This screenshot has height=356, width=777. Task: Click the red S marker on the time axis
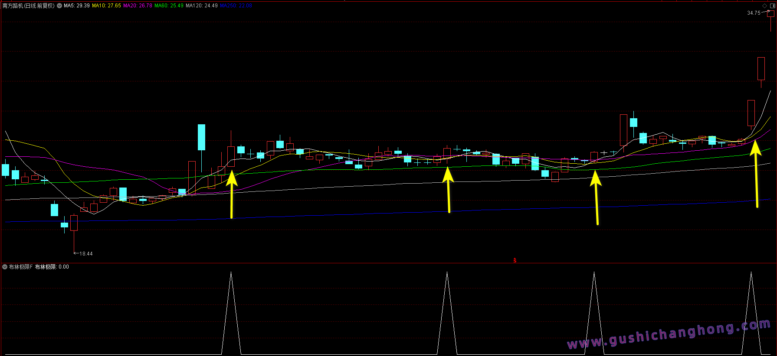[x=515, y=260]
